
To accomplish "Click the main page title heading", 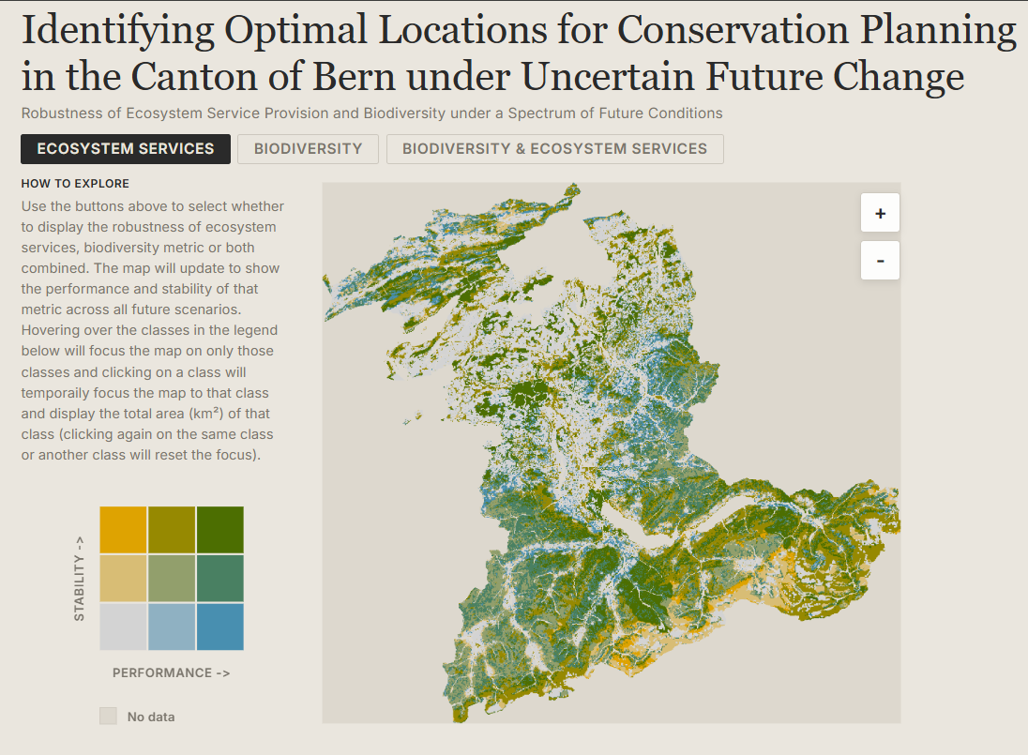I will coord(518,53).
